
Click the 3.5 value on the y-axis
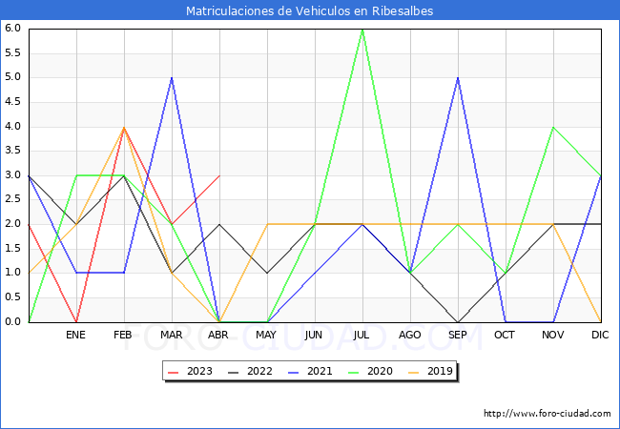pos(12,151)
